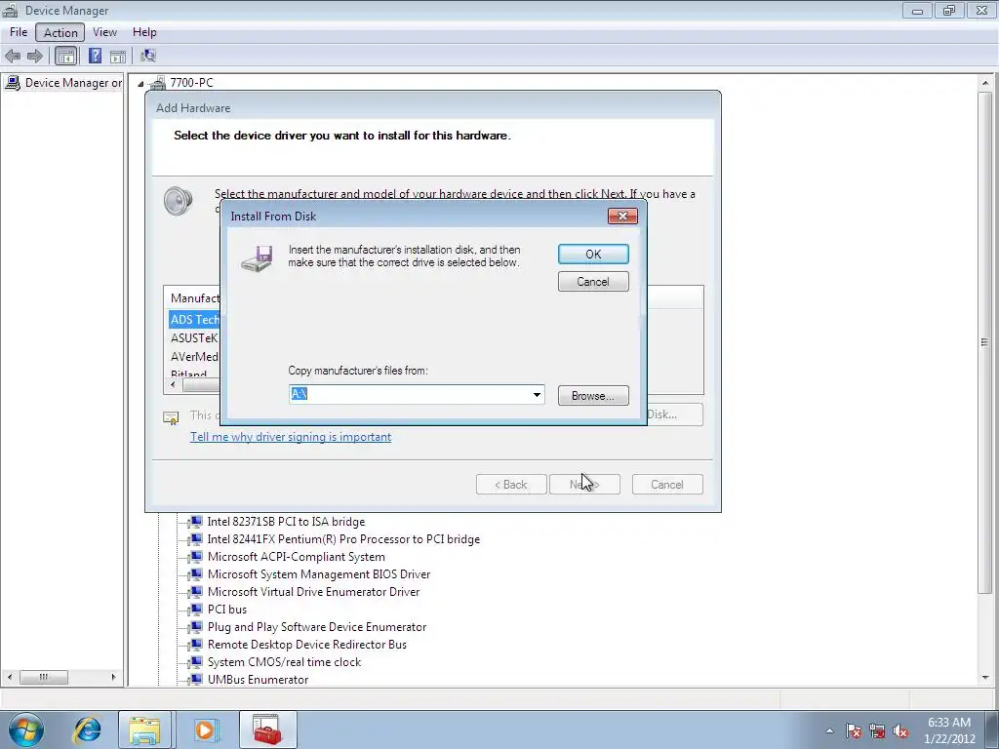Select Microsoft System Management BIOS Driver
This screenshot has height=749, width=999.
(x=319, y=574)
